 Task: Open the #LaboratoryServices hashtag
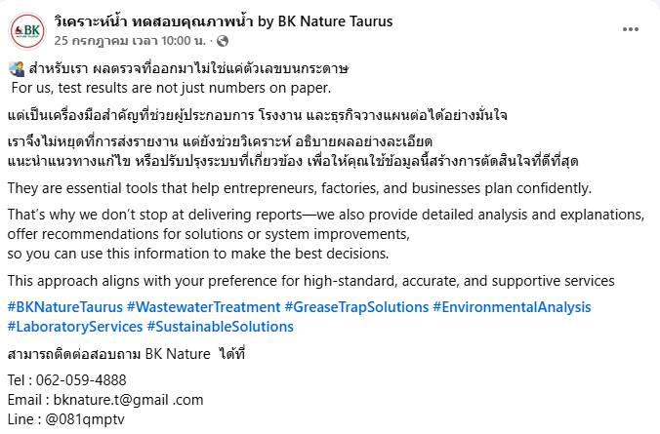74,327
